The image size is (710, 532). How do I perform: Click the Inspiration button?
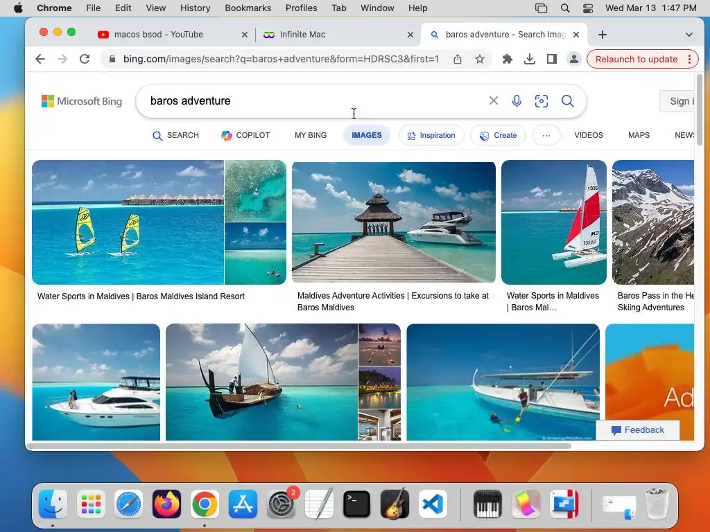(x=431, y=135)
